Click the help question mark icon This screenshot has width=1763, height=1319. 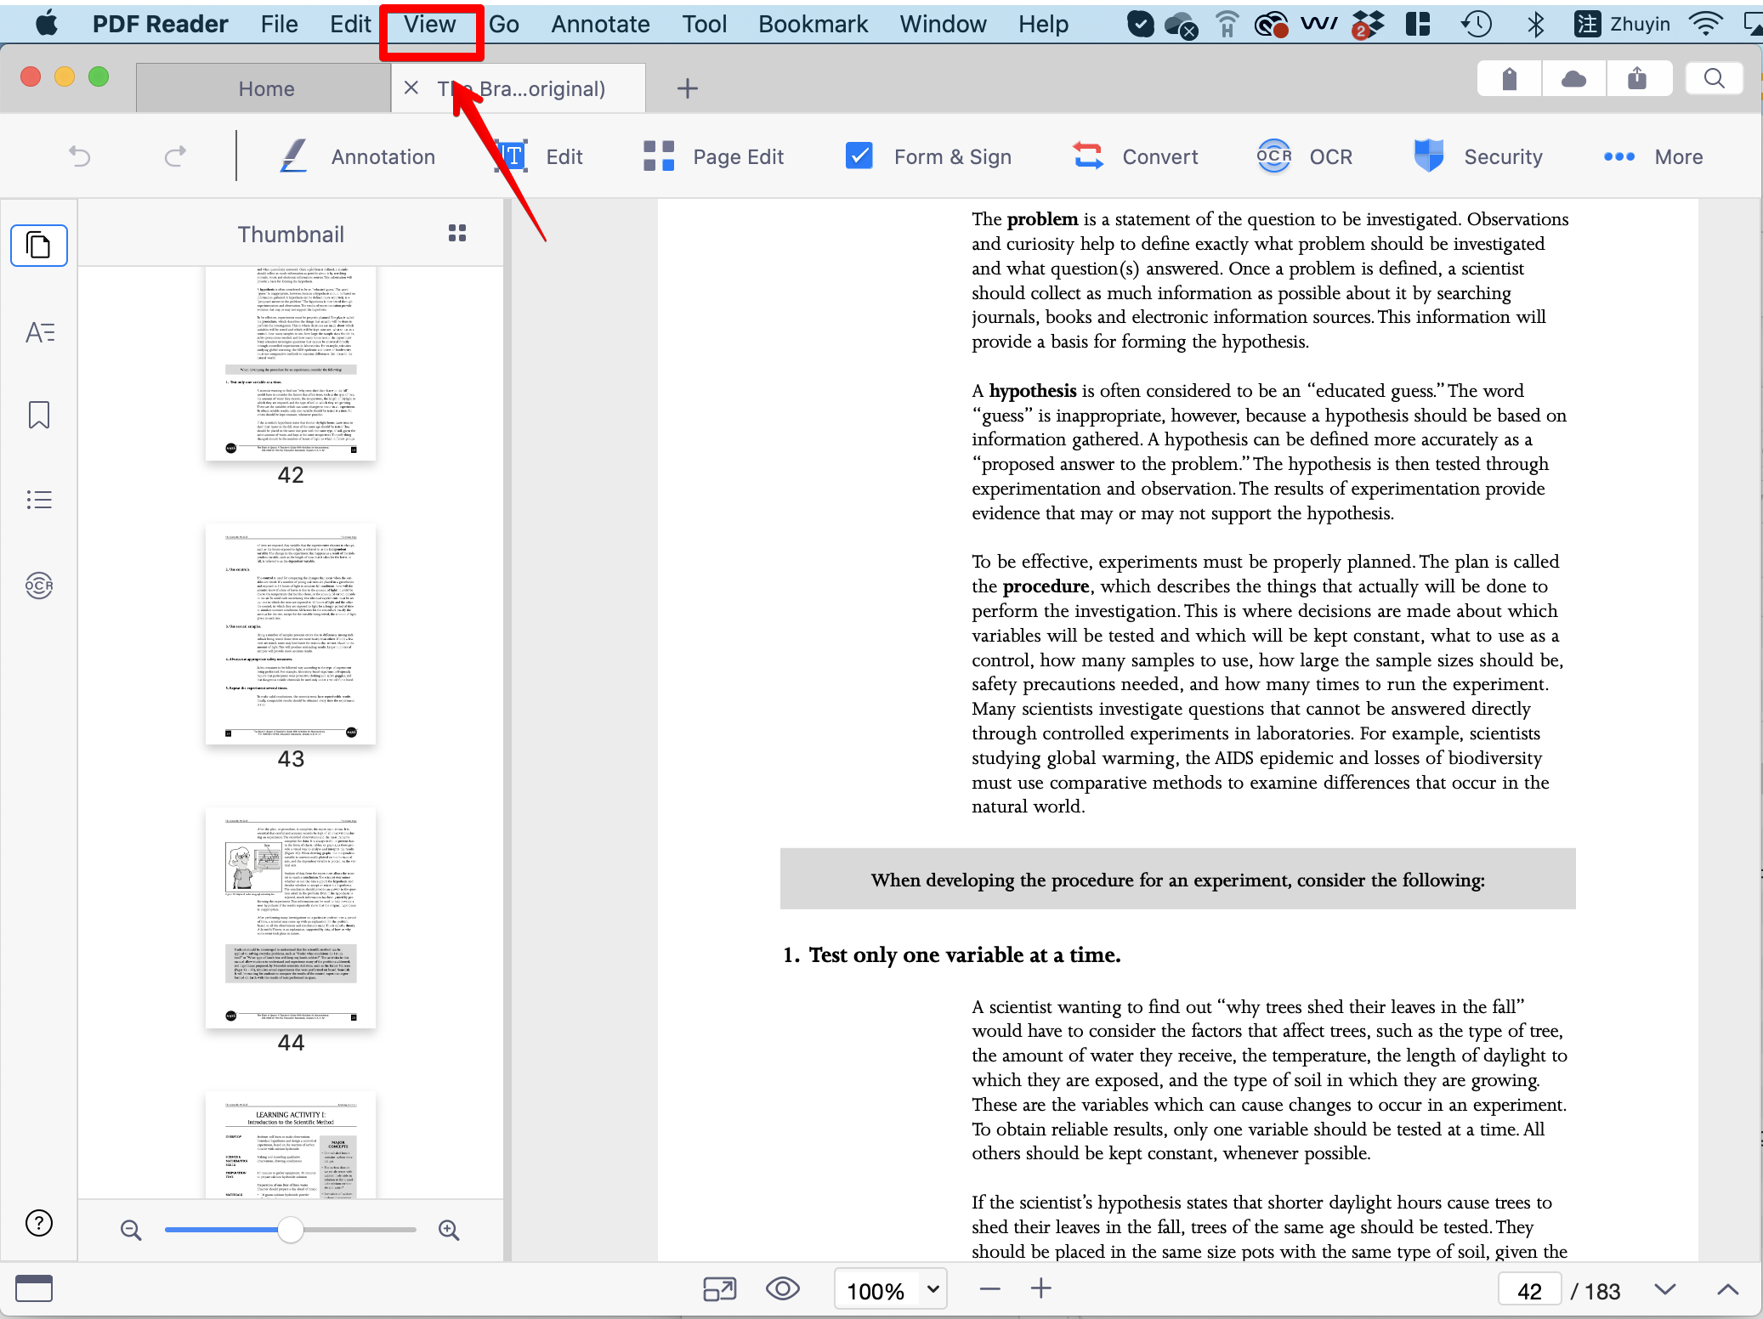pyautogui.click(x=39, y=1223)
